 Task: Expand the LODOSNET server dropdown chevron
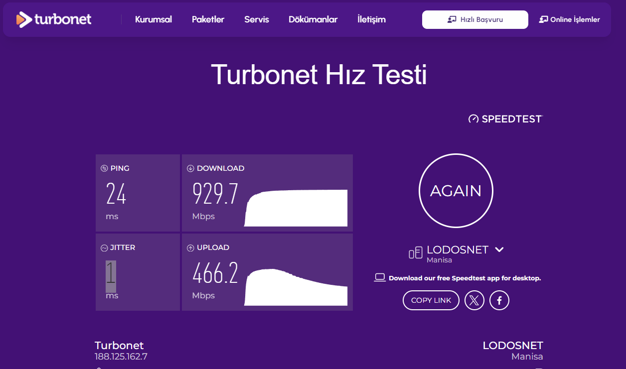[499, 249]
